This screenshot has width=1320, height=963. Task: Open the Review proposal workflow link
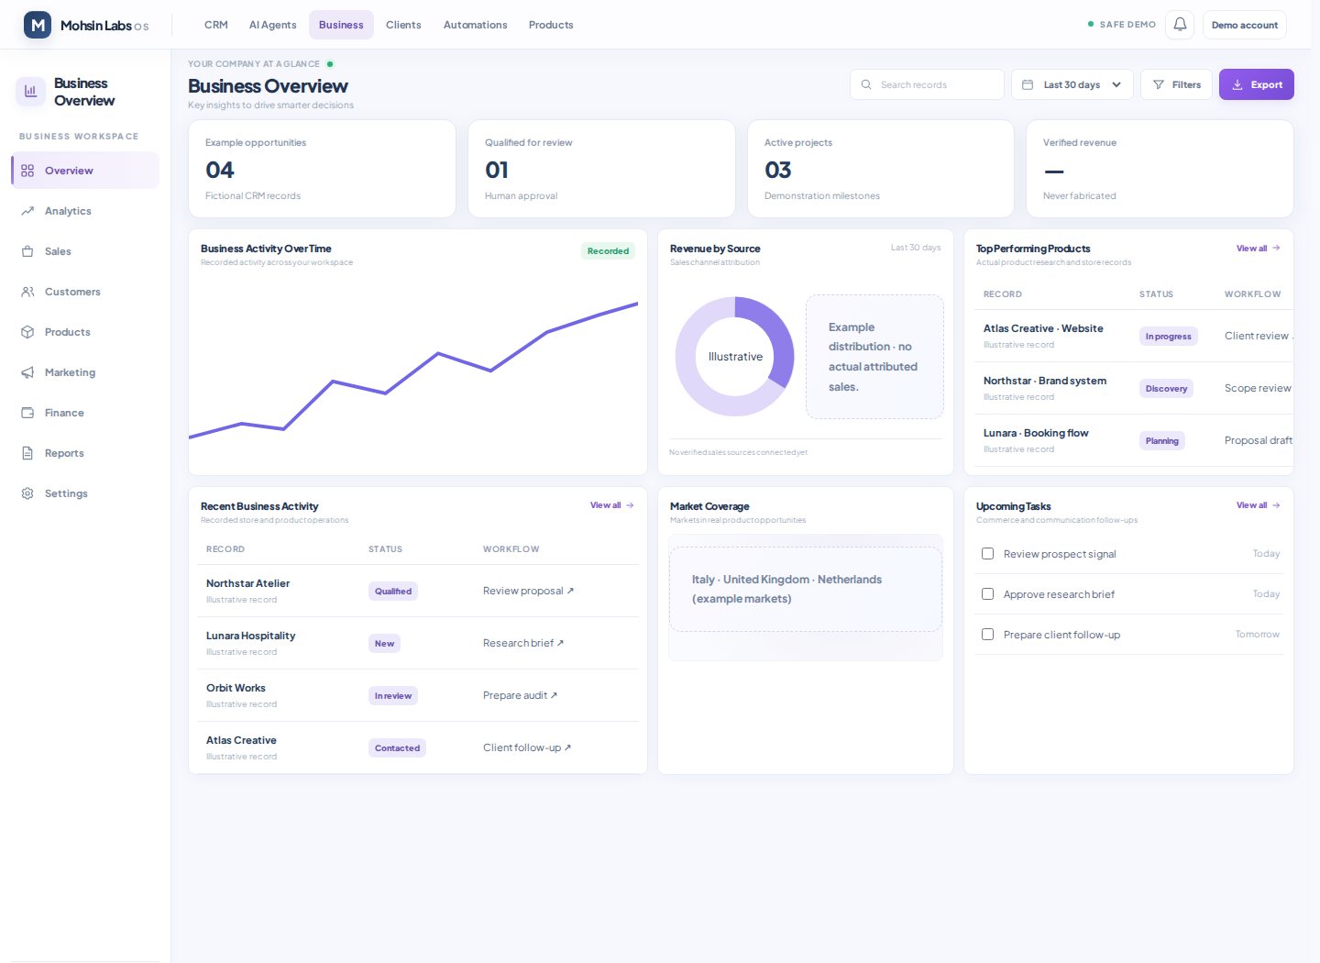528,591
